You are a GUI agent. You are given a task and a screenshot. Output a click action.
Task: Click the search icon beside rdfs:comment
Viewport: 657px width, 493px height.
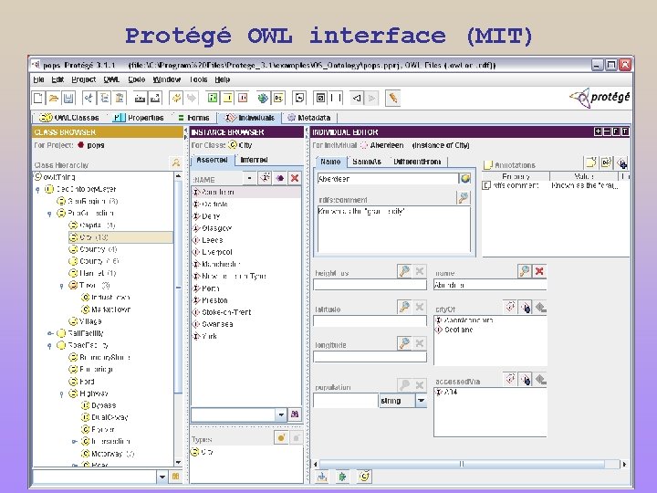(x=463, y=198)
